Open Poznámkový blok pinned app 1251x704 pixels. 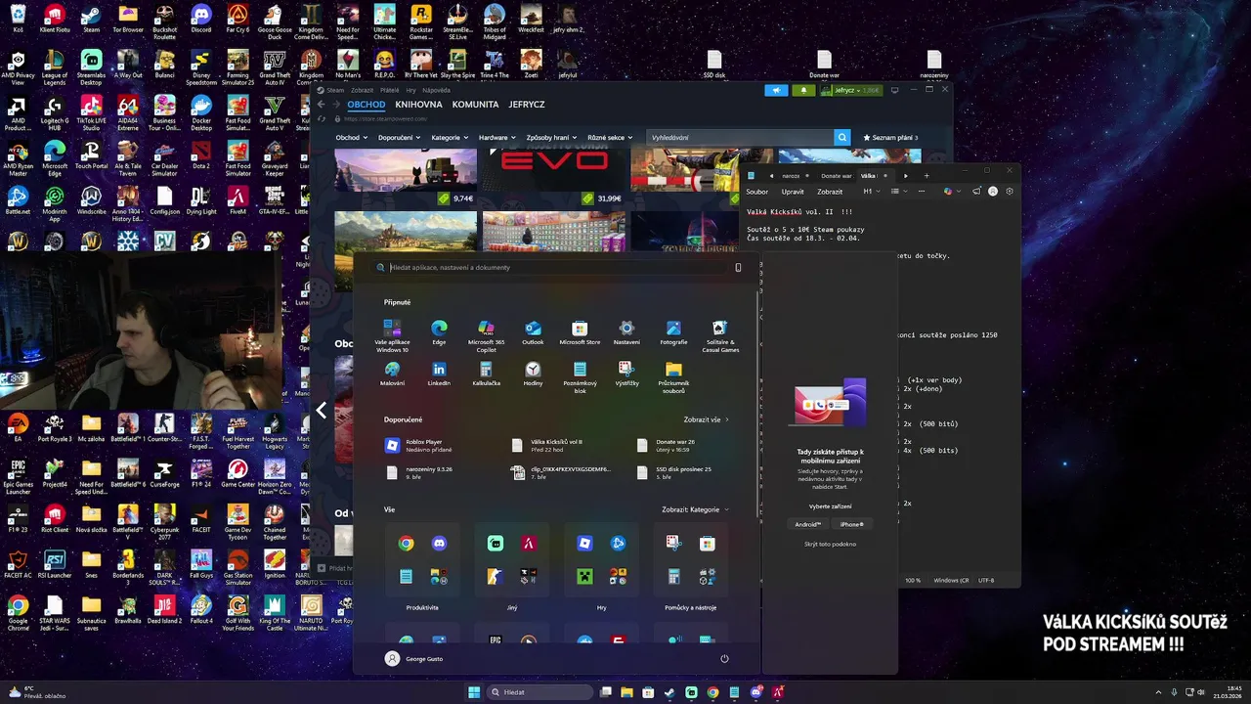click(x=580, y=376)
